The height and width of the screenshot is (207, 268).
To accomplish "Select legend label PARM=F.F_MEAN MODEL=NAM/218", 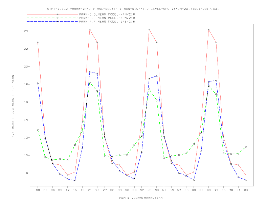I will pyautogui.click(x=107, y=18).
